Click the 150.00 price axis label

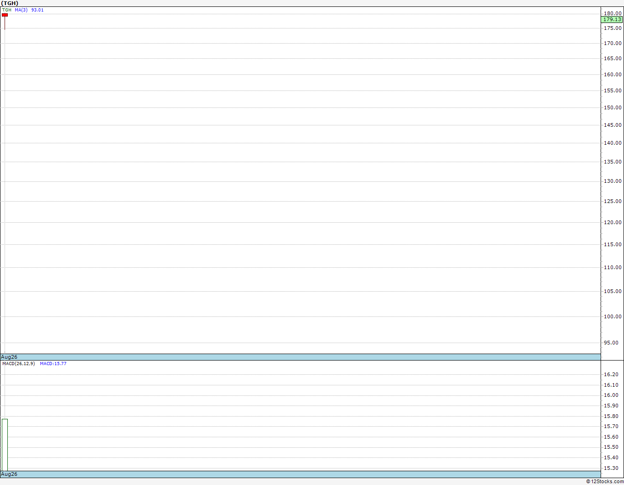pyautogui.click(x=613, y=107)
